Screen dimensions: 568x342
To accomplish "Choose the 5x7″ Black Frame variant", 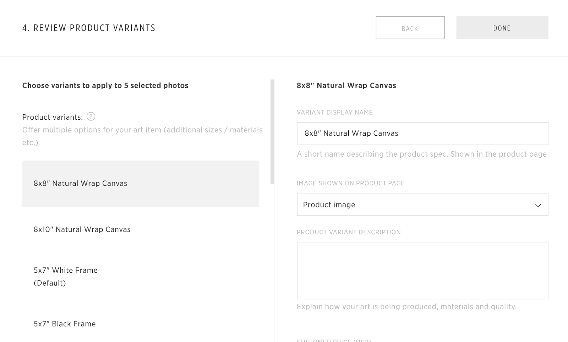I will (x=65, y=324).
